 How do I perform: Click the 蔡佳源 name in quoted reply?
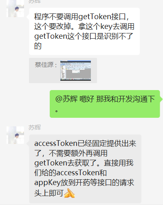(44, 65)
